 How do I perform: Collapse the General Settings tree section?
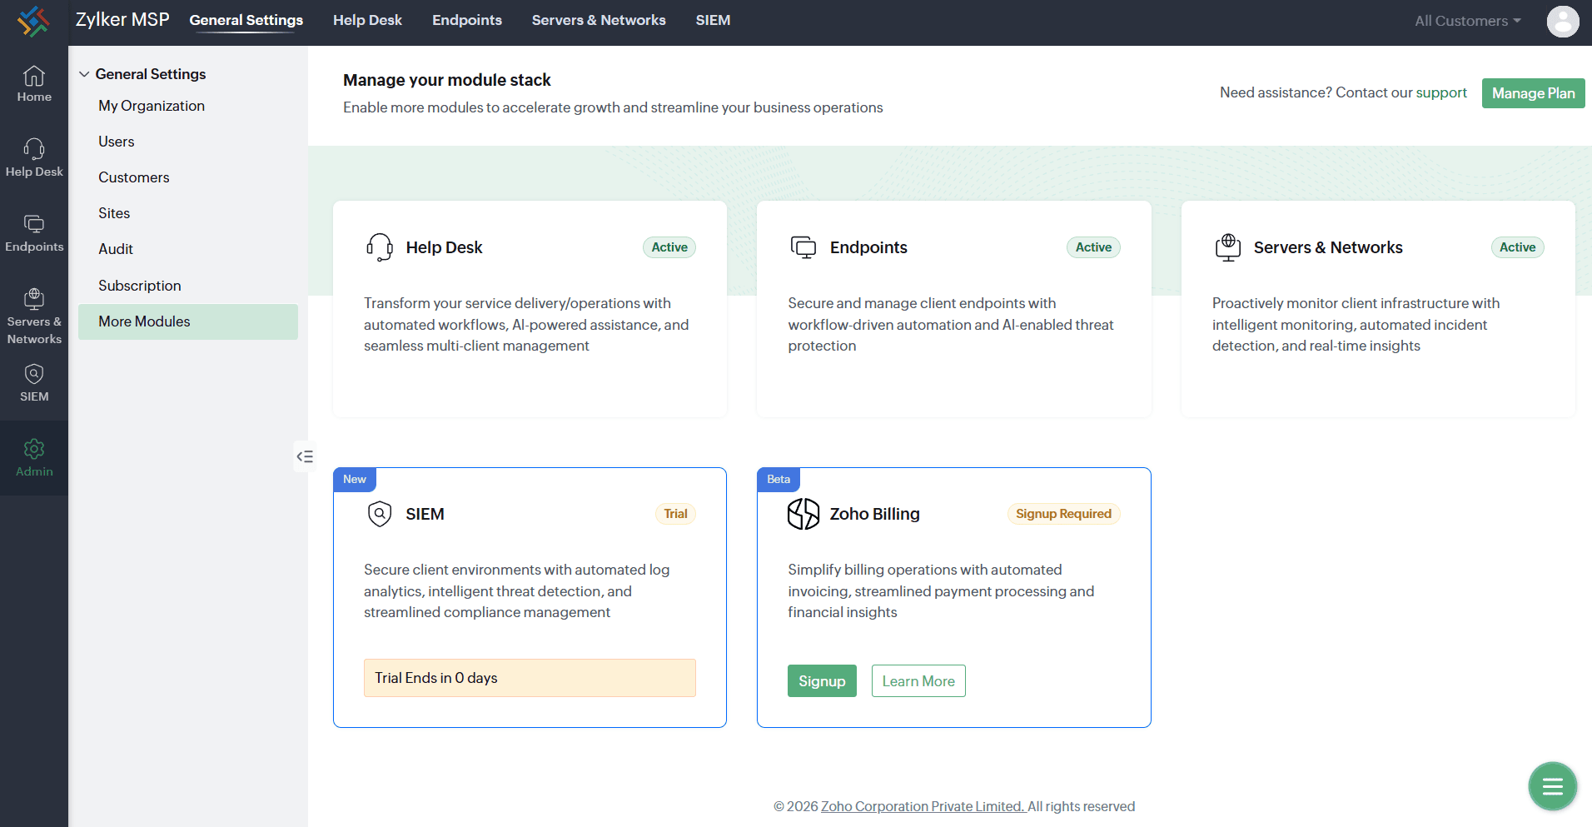(x=84, y=74)
